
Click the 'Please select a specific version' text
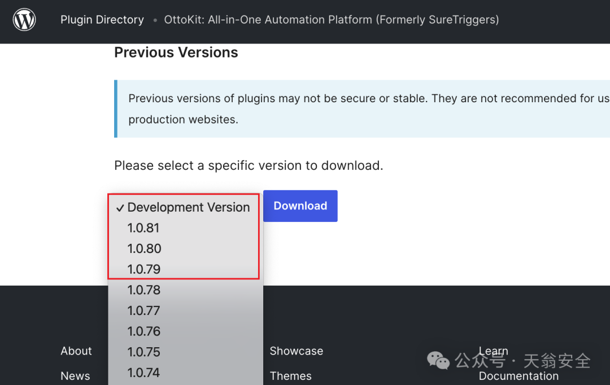click(x=249, y=165)
